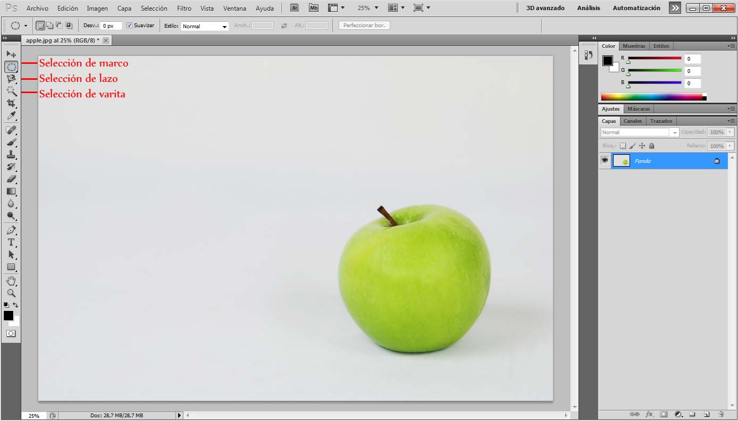Open the Estilo dropdown in options bar

pos(205,26)
